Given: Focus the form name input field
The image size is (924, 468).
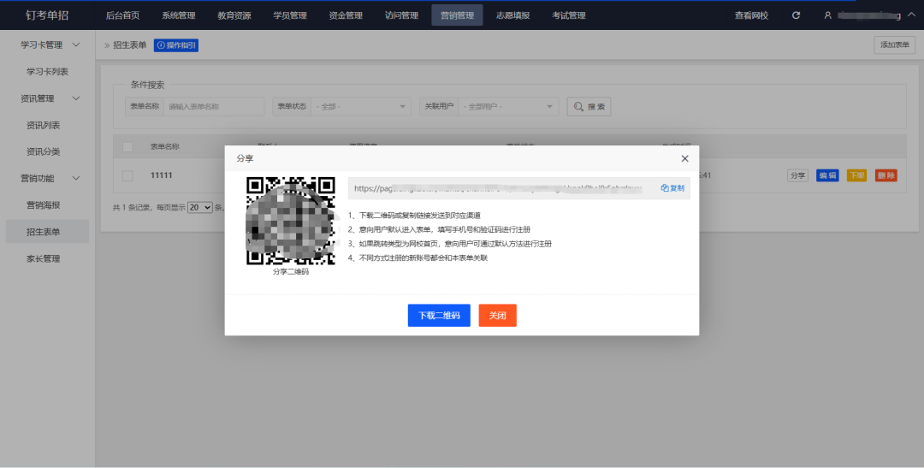Looking at the screenshot, I should click(x=213, y=107).
